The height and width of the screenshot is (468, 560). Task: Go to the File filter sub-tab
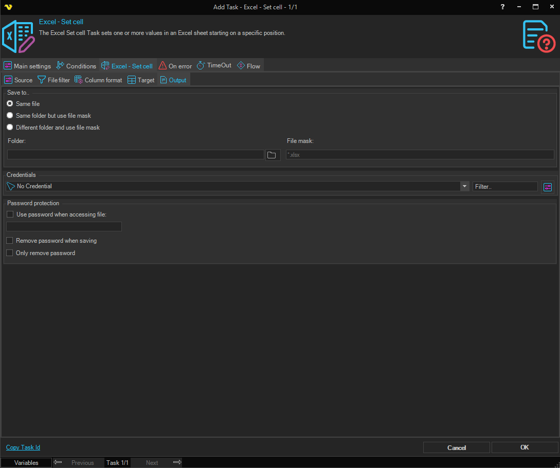53,80
